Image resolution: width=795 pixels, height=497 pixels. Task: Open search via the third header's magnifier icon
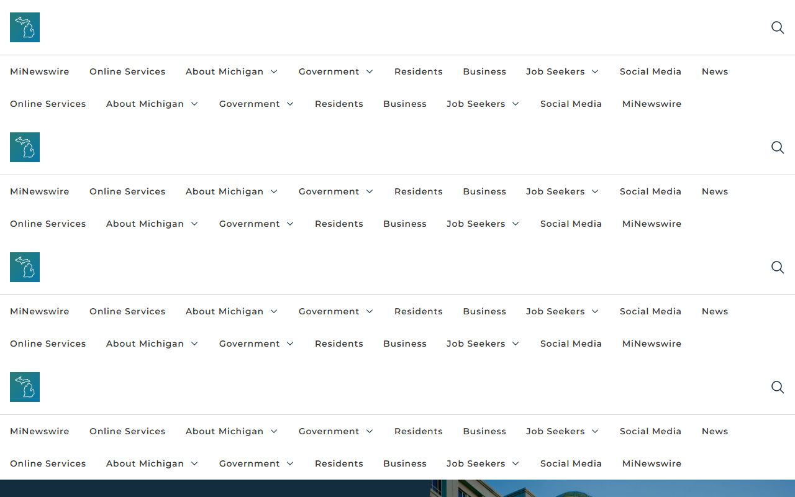(778, 267)
